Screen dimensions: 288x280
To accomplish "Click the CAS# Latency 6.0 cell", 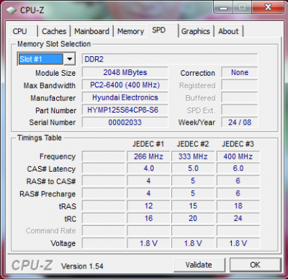I will point(238,168).
